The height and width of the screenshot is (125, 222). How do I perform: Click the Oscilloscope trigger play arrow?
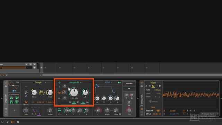[x=160, y=86]
